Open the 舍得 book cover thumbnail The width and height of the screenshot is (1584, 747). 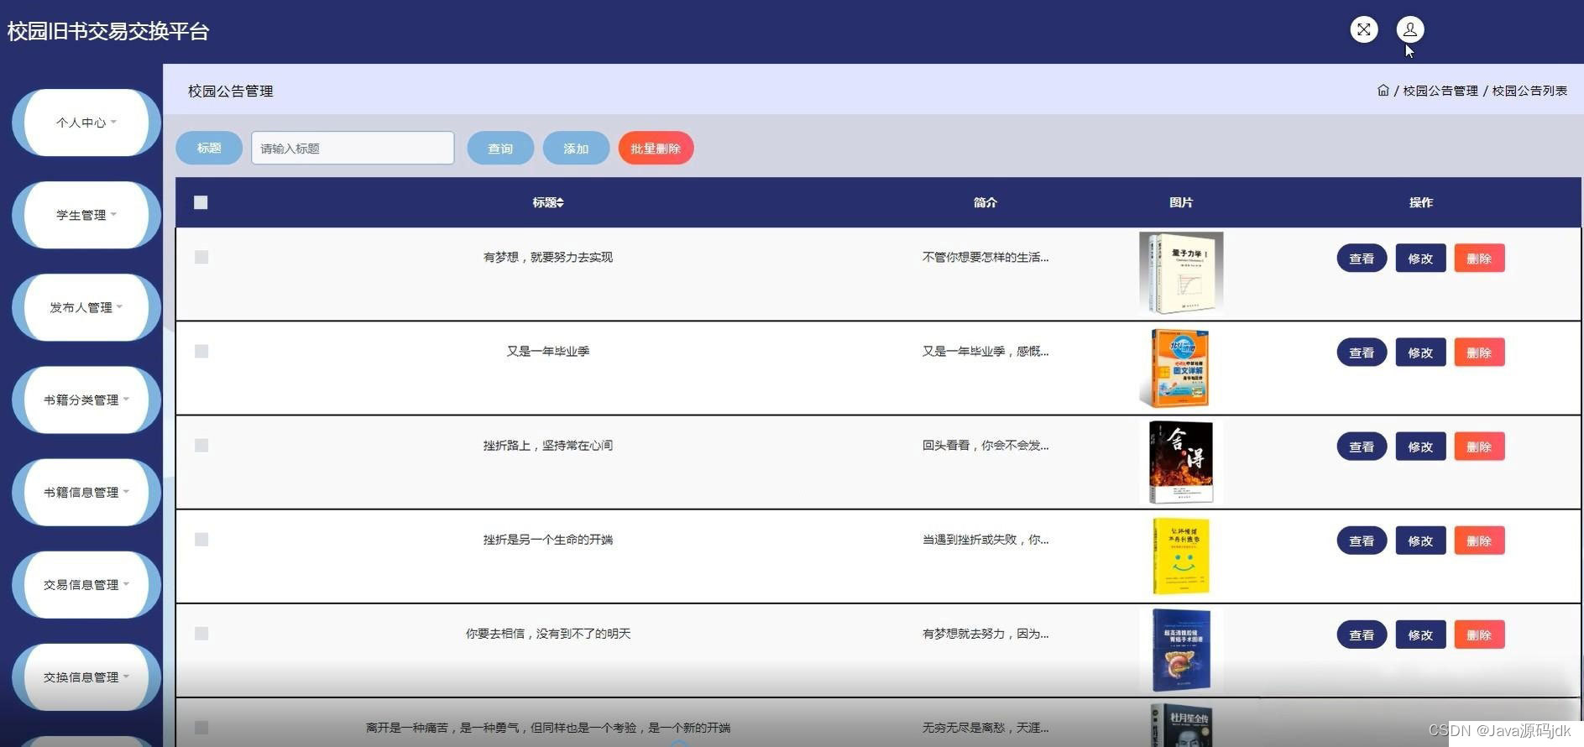point(1181,462)
